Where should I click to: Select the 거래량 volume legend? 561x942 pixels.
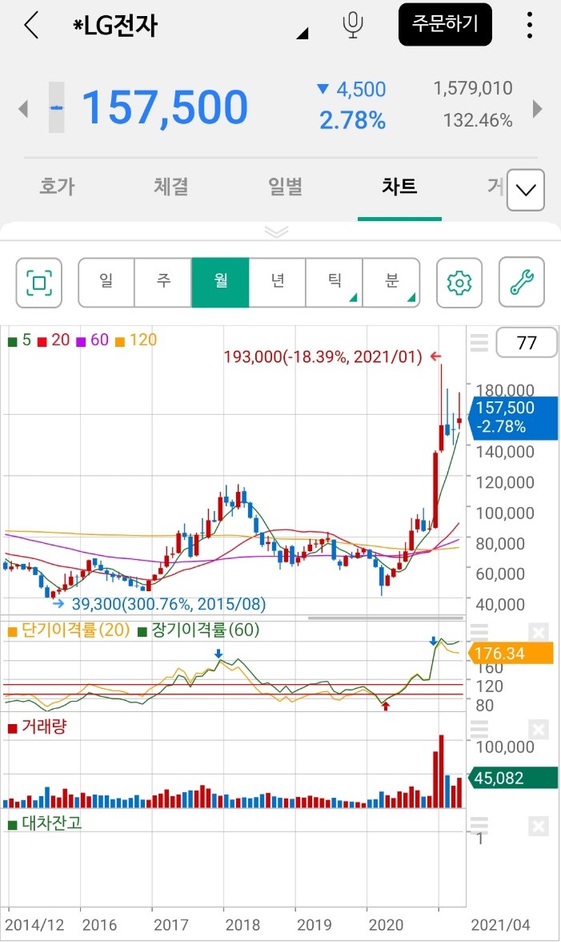coord(37,727)
